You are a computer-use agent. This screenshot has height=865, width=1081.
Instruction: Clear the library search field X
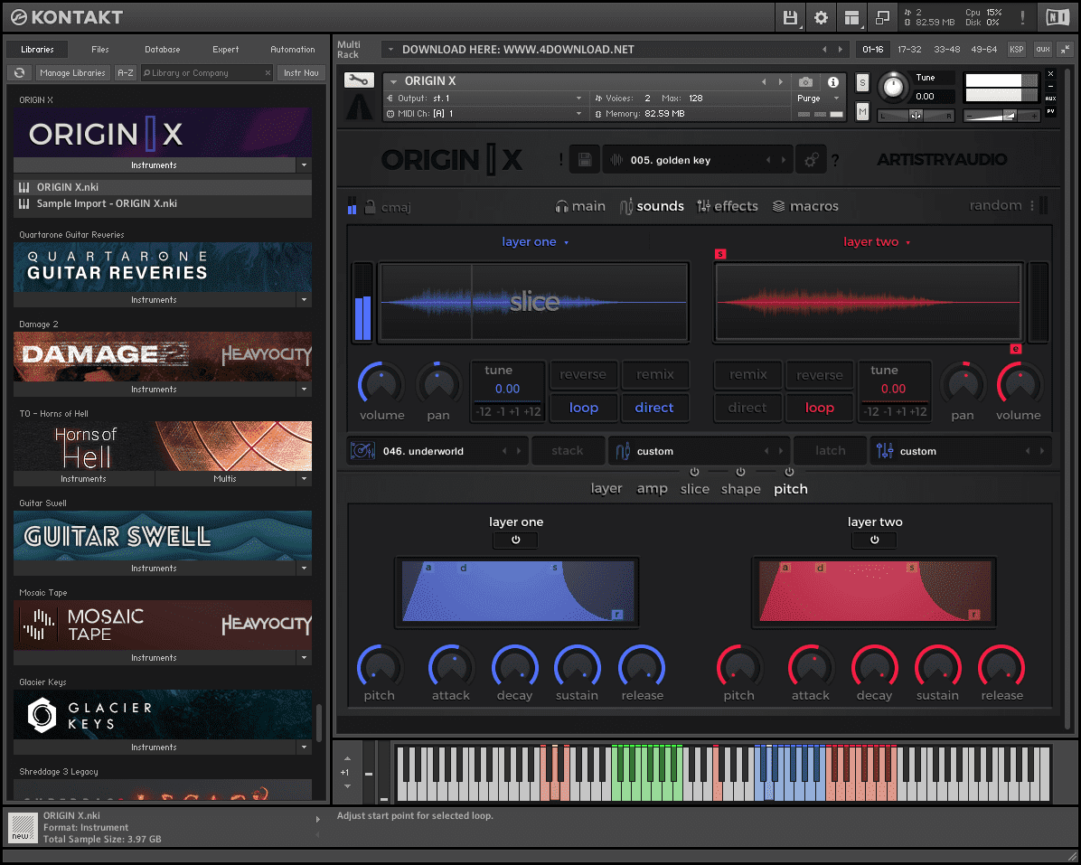click(268, 72)
